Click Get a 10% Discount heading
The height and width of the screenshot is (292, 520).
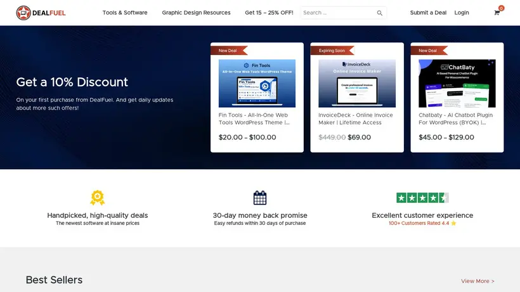coord(72,82)
